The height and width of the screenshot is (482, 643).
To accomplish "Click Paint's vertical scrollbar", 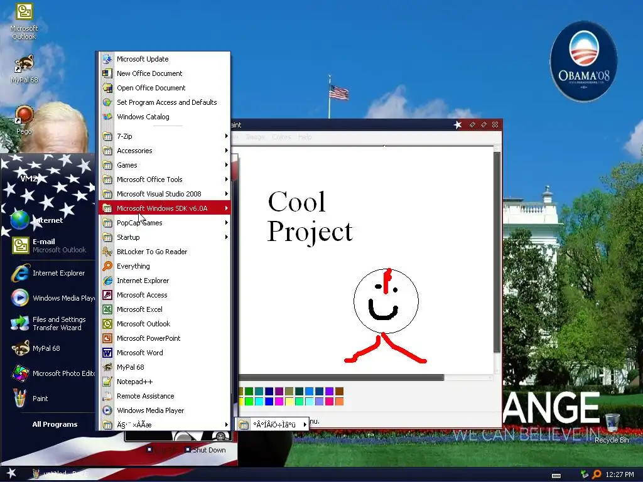I will [x=497, y=252].
